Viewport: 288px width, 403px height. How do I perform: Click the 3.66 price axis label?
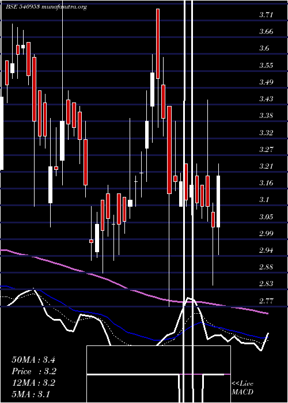pyautogui.click(x=266, y=32)
